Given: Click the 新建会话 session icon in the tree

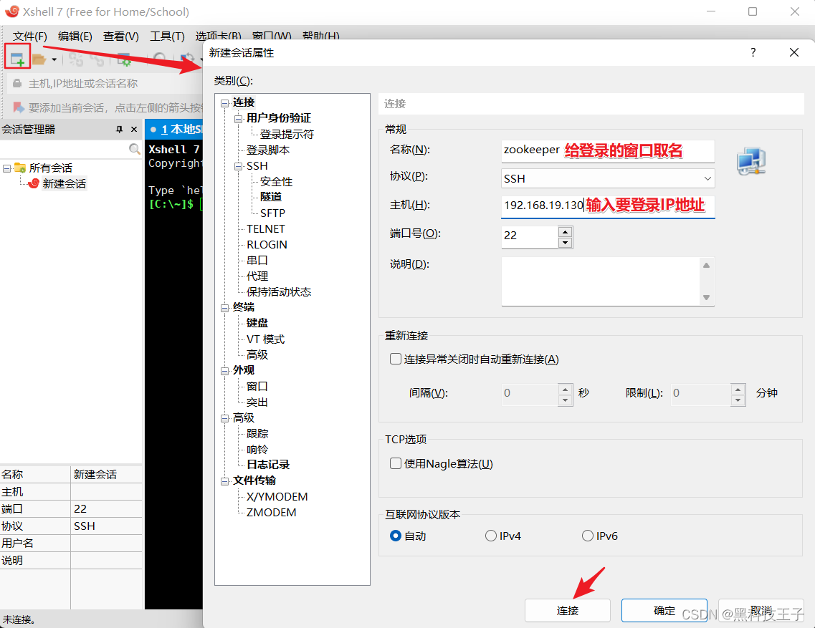Looking at the screenshot, I should pos(34,183).
